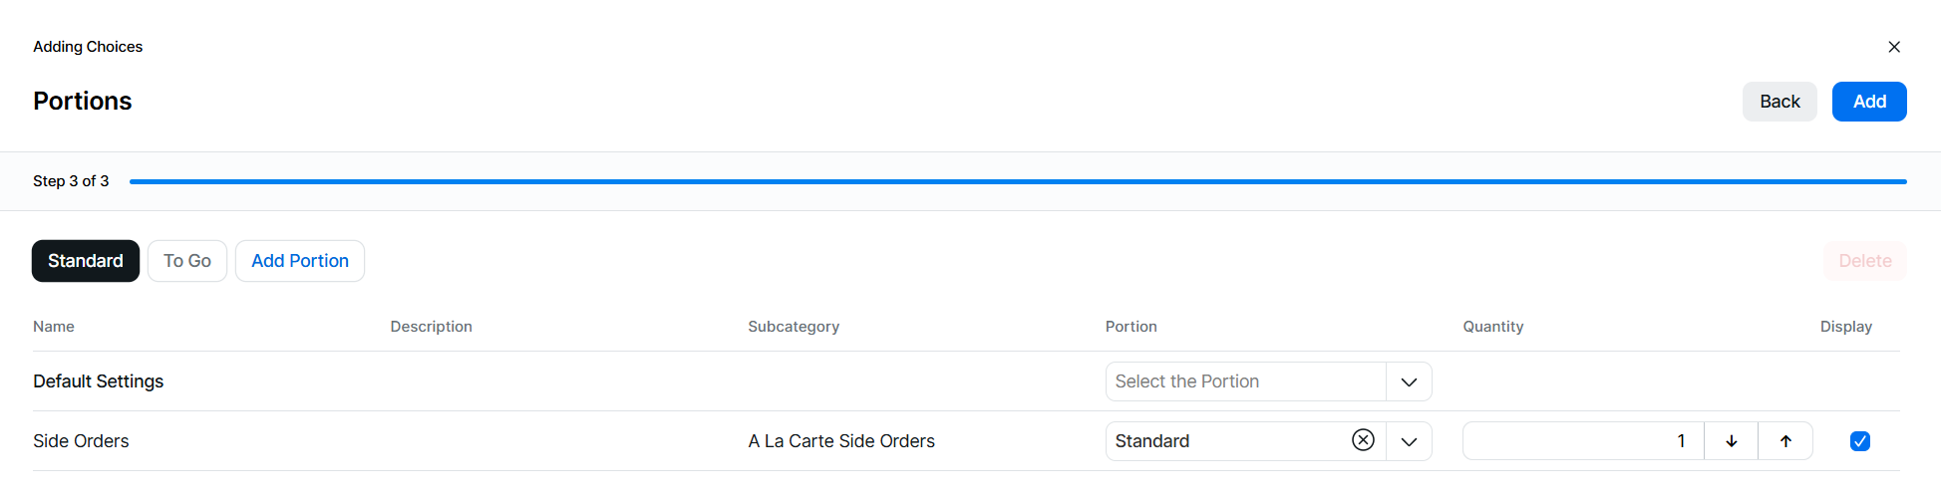Click the Step 3 progress bar
The image size is (1941, 503).
point(1017,181)
